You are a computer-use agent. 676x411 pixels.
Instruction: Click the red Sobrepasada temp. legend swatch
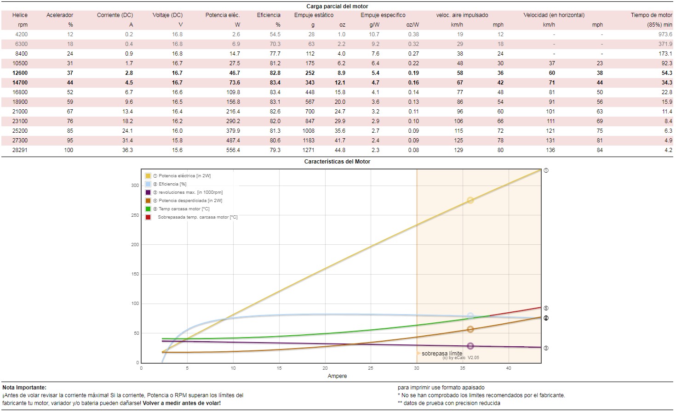coord(148,217)
